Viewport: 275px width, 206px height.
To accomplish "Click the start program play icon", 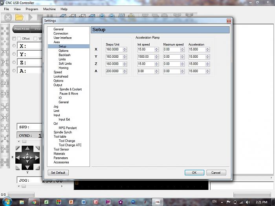I will pos(31,17).
